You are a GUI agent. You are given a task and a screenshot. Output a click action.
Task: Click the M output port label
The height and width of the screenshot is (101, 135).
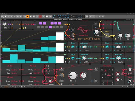coord(49,71)
